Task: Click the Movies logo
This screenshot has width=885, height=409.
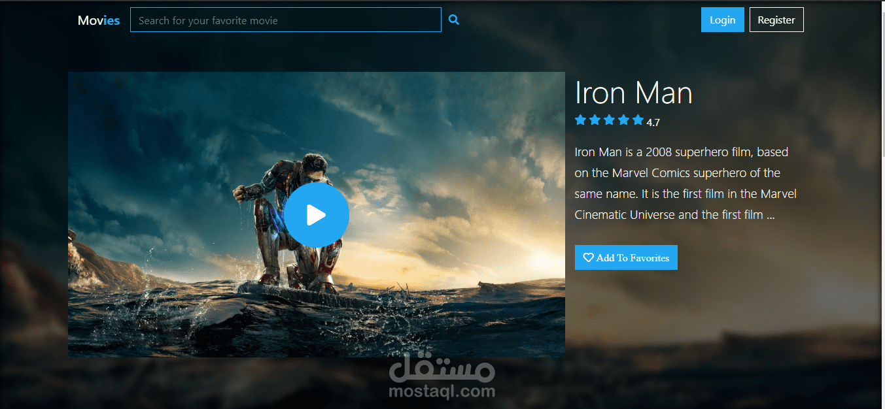Action: (x=99, y=20)
